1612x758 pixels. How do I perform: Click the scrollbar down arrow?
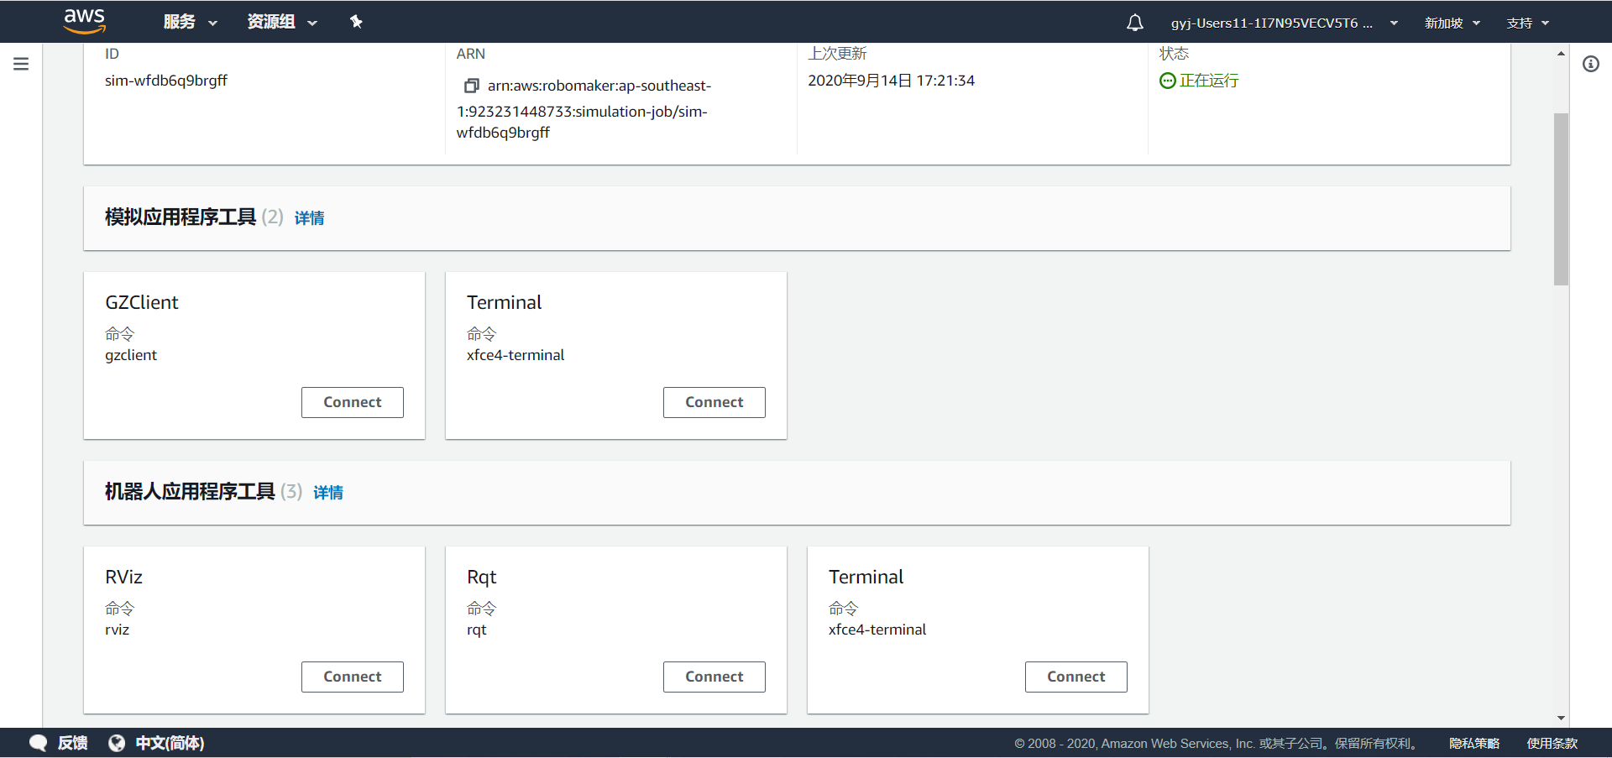[x=1561, y=718]
